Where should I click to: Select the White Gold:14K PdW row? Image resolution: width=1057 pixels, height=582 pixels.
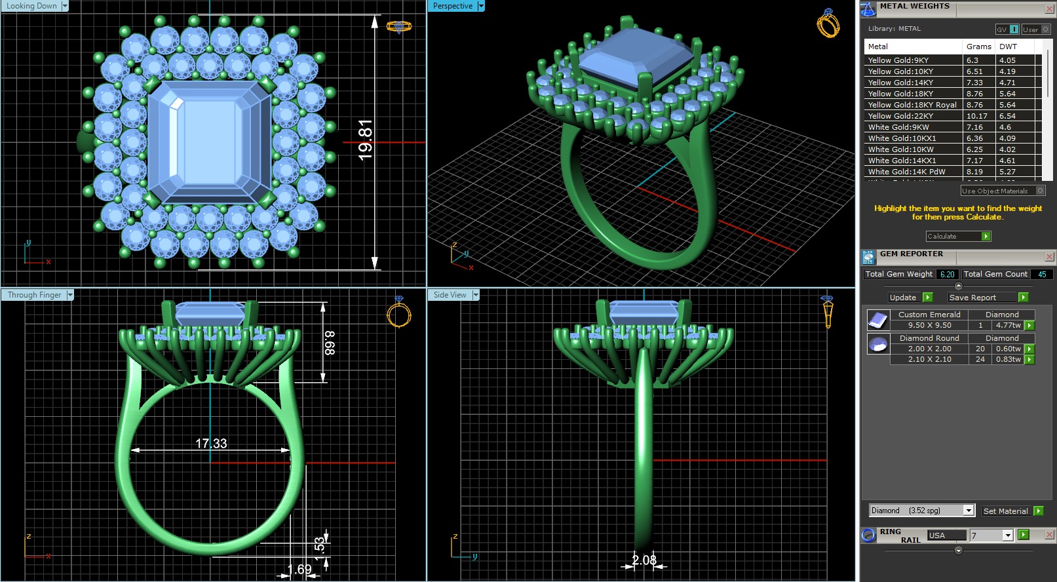[953, 172]
